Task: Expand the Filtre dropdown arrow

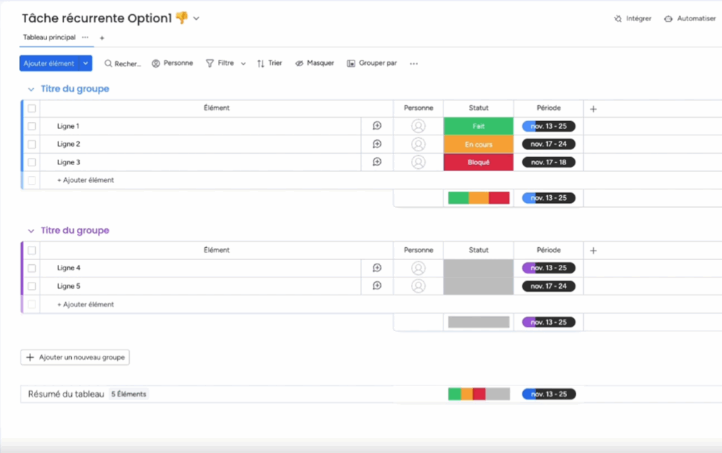Action: click(x=243, y=63)
